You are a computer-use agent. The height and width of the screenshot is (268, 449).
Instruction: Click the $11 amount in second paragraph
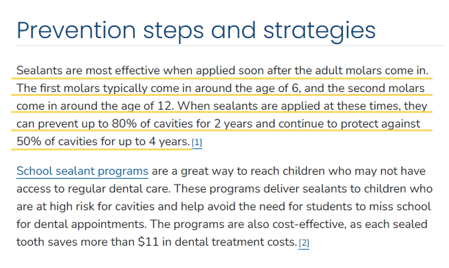pyautogui.click(x=148, y=242)
